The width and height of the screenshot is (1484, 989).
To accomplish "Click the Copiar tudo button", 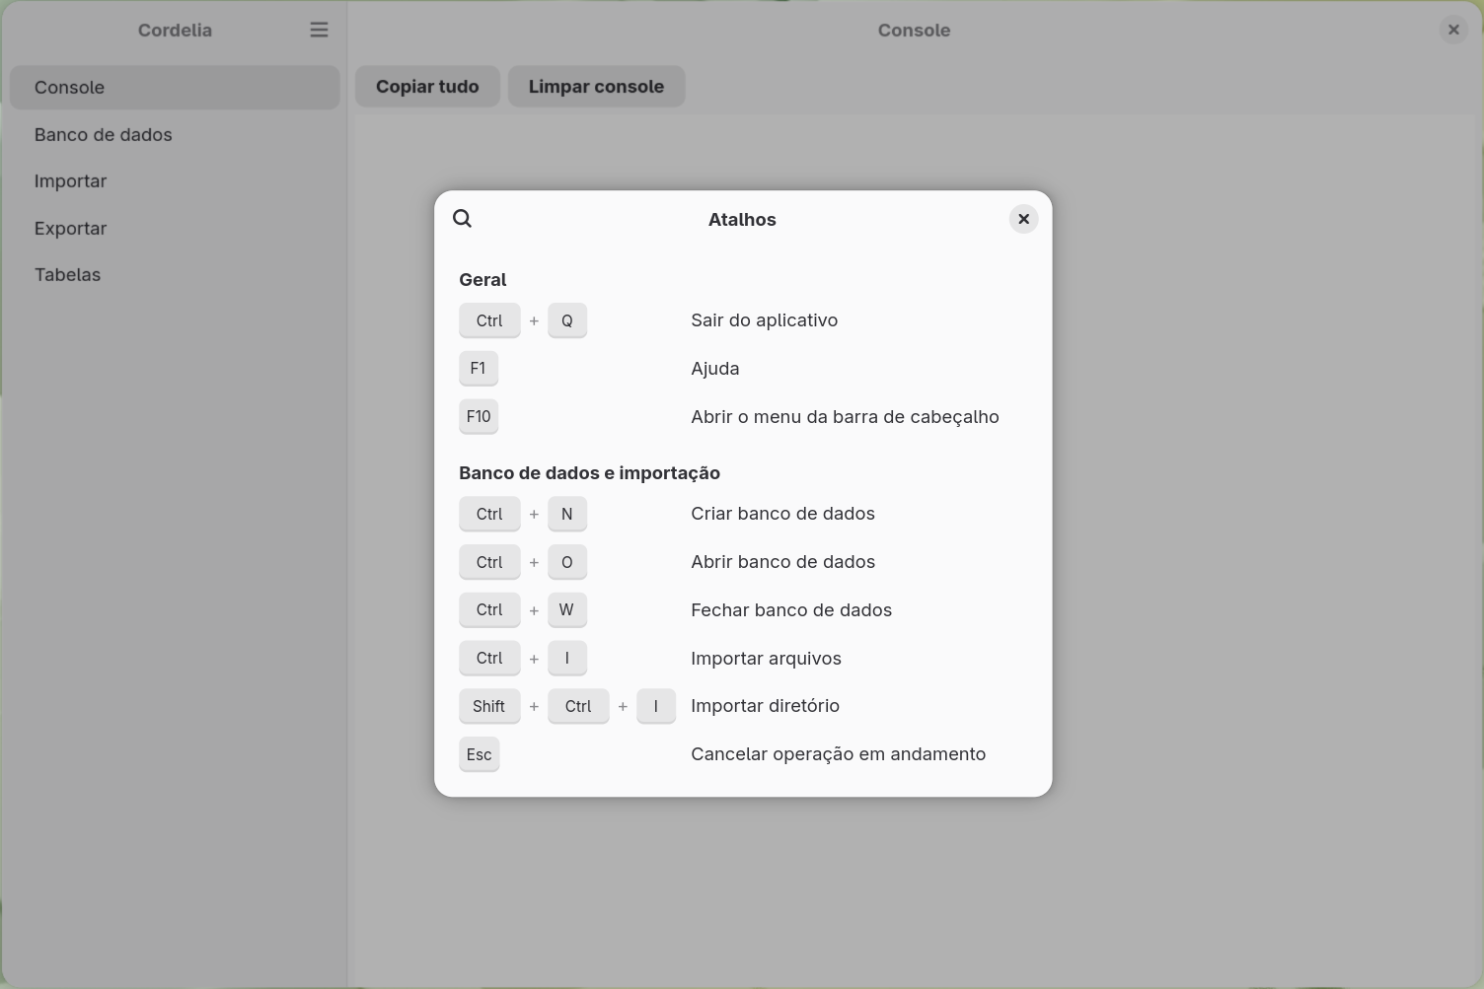I will tap(427, 87).
